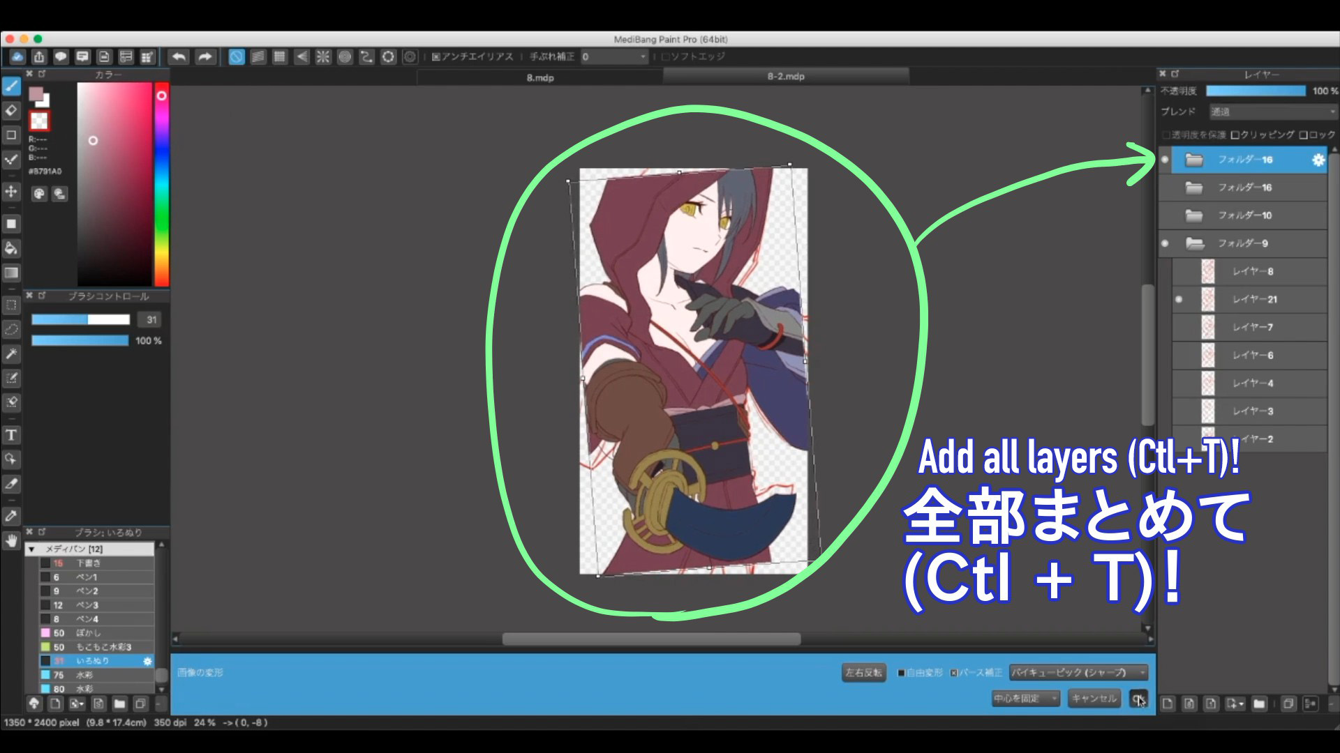Toggle visibility of フォルダー9
Image resolution: width=1340 pixels, height=753 pixels.
click(x=1165, y=243)
